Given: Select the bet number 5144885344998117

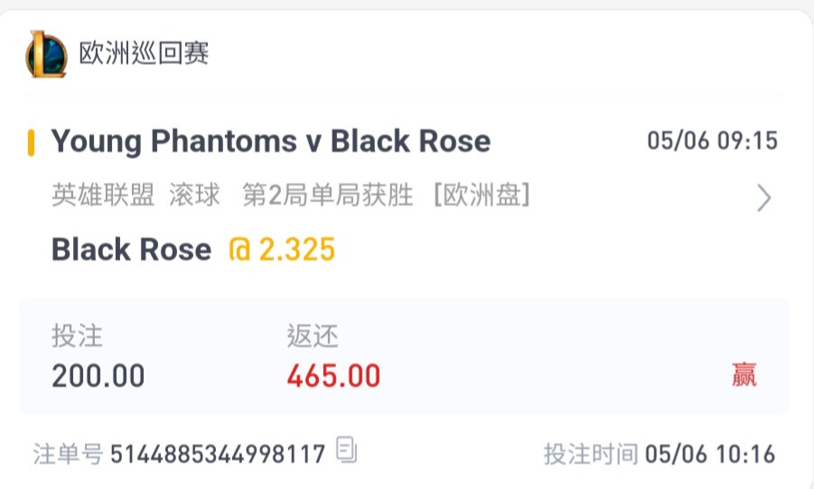Looking at the screenshot, I should click(x=218, y=454).
